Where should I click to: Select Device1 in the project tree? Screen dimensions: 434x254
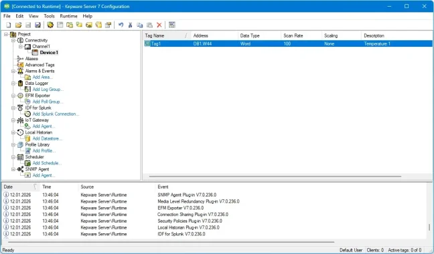pyautogui.click(x=49, y=52)
